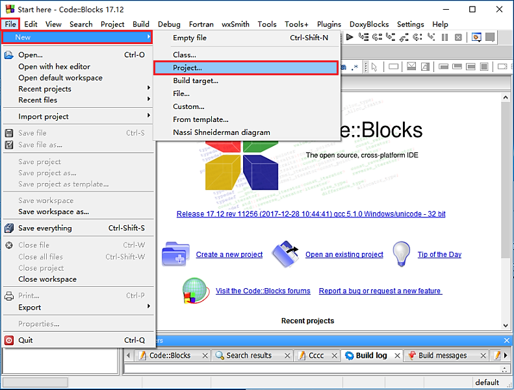Image resolution: width=514 pixels, height=390 pixels.
Task: Click Save workspace as...
Action: 78,212
